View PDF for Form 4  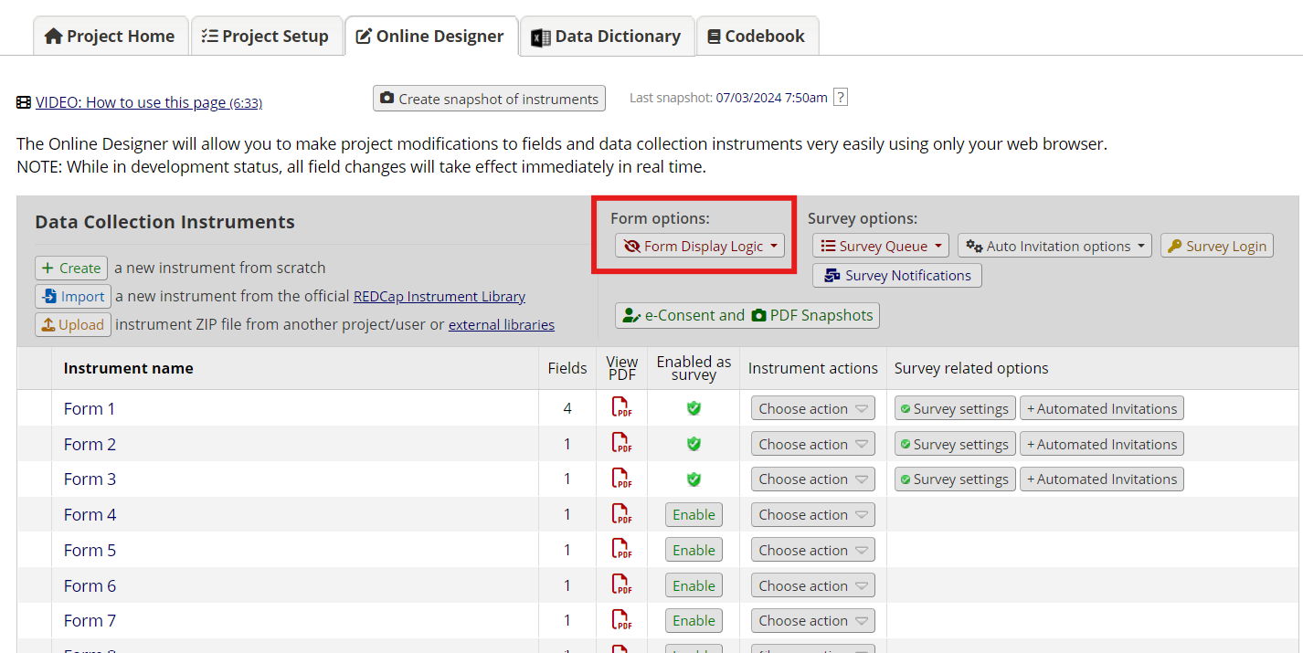621,514
